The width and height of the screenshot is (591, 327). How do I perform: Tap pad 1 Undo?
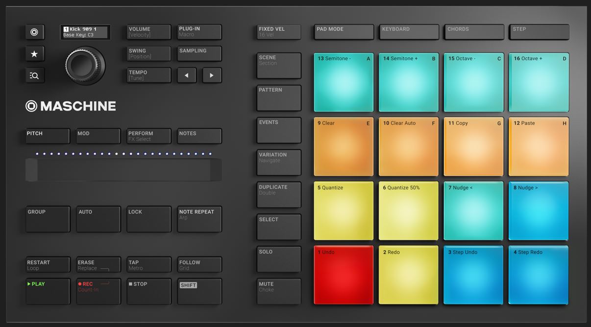[x=344, y=275]
